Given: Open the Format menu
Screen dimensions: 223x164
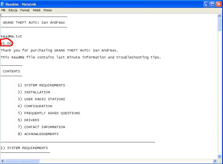Looking at the screenshot, I should click(x=25, y=10).
